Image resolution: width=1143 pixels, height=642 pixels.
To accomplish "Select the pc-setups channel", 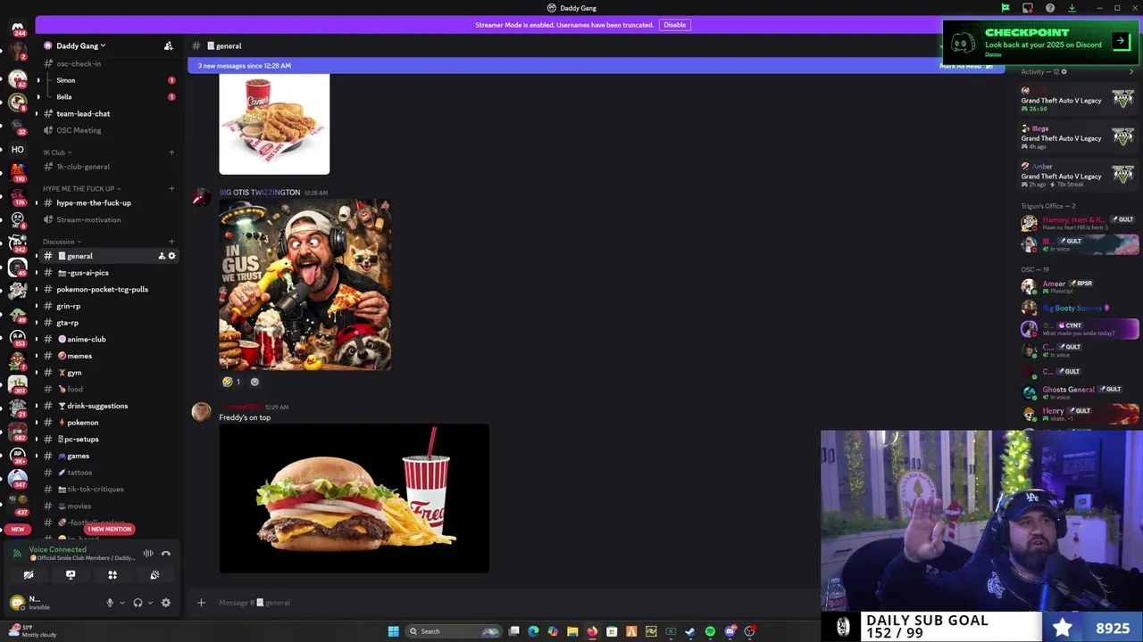I will 107,439.
